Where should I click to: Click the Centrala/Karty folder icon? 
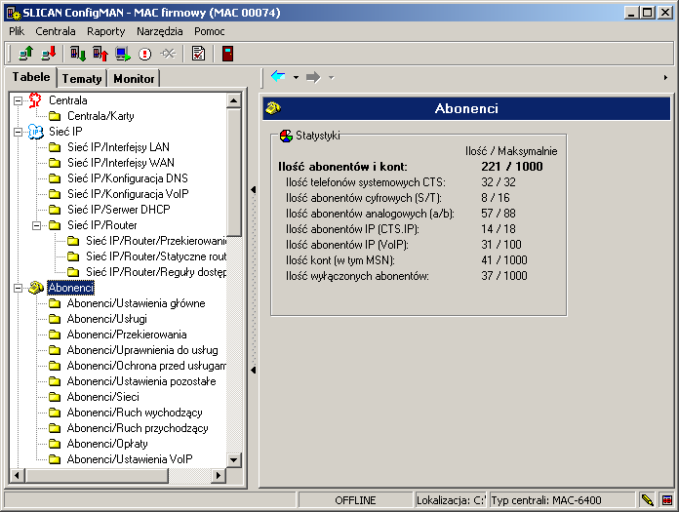coord(55,116)
